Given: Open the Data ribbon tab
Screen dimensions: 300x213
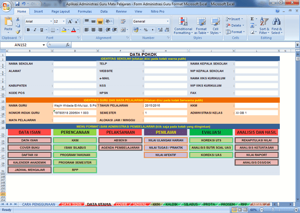Looking at the screenshot, I should click(x=104, y=11).
